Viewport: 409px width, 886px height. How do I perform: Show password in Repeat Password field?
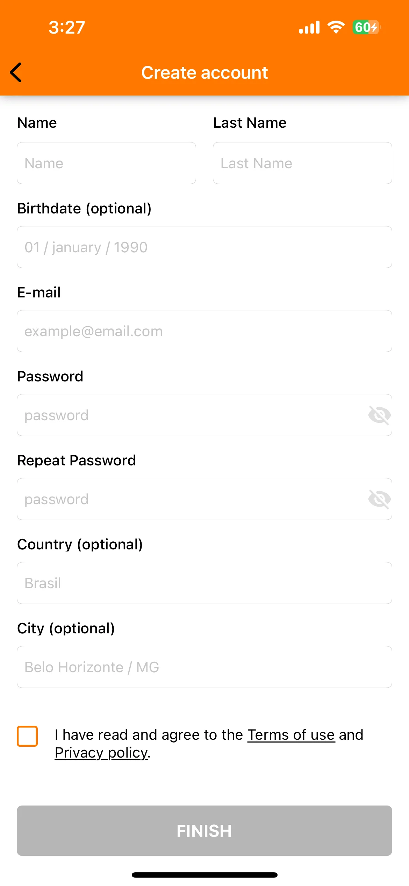[379, 499]
